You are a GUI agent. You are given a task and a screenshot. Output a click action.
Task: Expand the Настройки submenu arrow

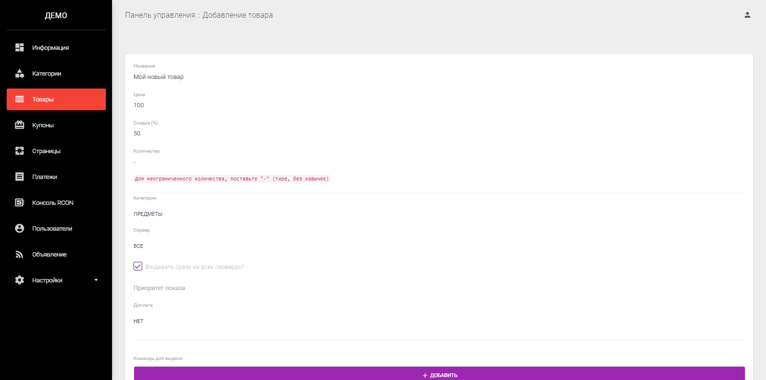[x=96, y=280]
